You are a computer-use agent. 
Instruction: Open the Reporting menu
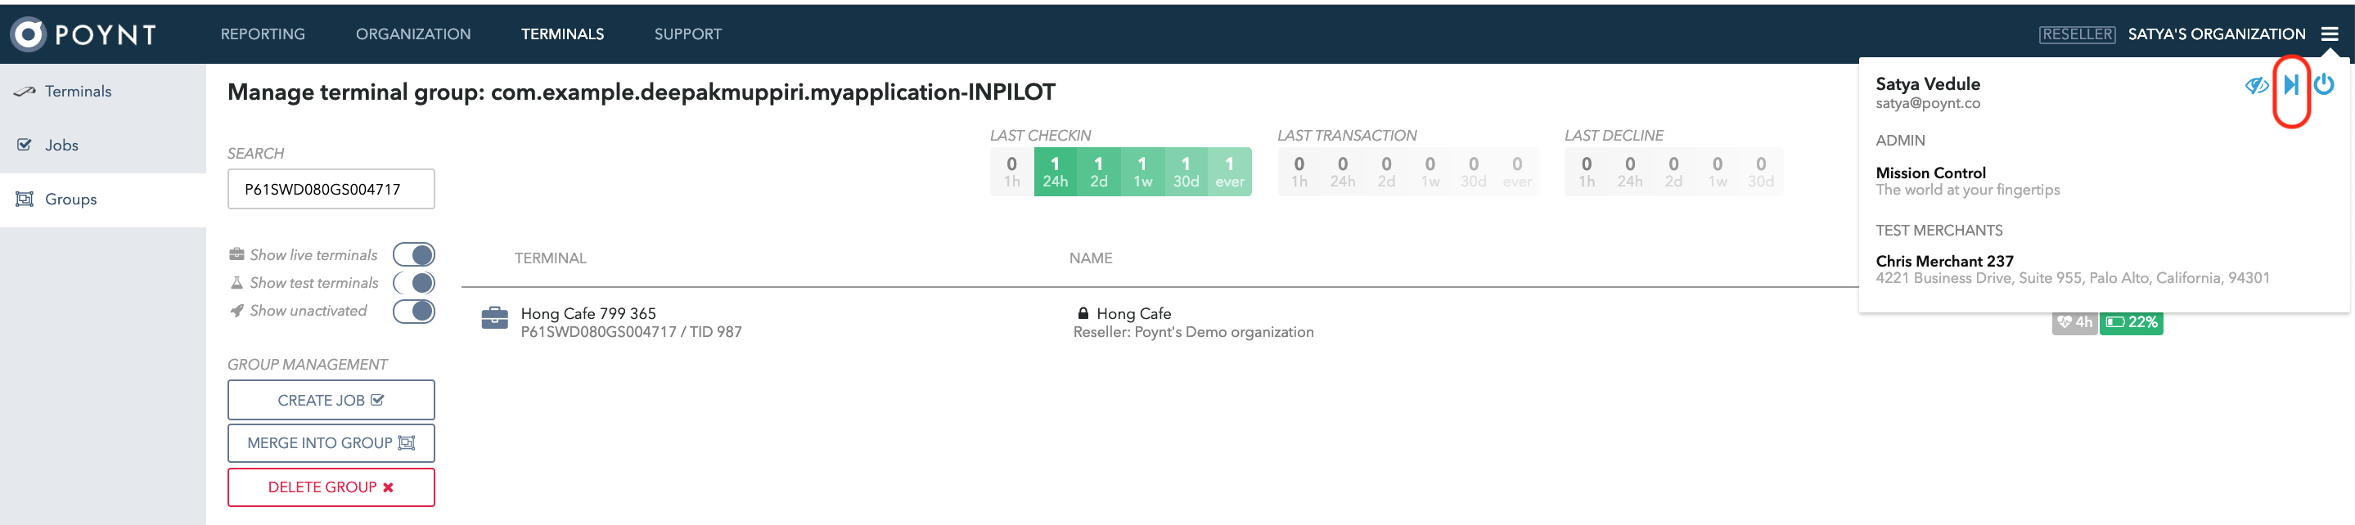point(263,34)
